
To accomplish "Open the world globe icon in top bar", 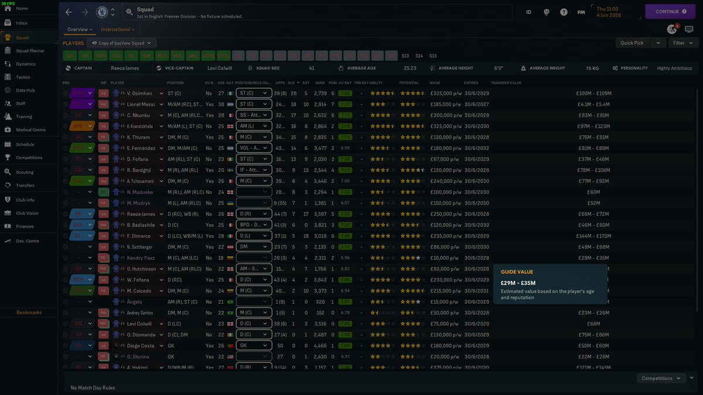I will click(547, 12).
